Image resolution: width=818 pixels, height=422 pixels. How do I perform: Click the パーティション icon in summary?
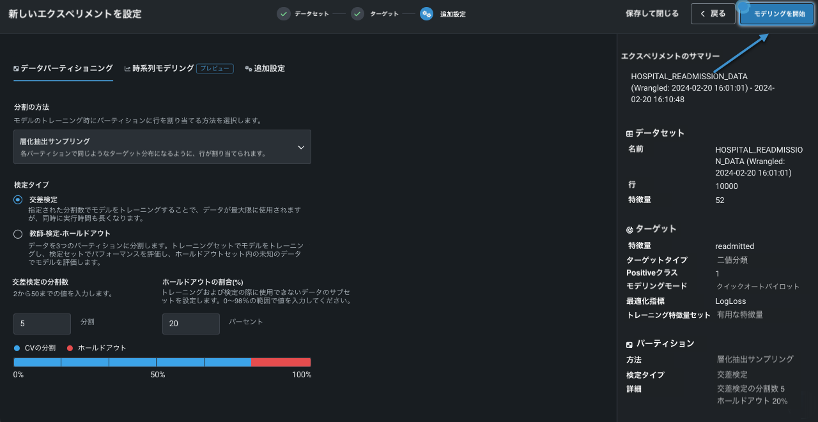pyautogui.click(x=629, y=344)
